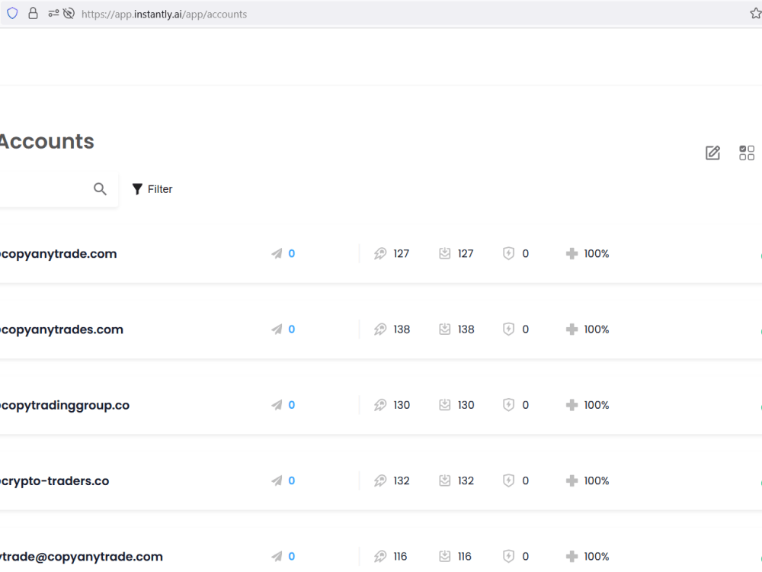Click the grid view selection icon
Image resolution: width=762 pixels, height=572 pixels.
747,153
